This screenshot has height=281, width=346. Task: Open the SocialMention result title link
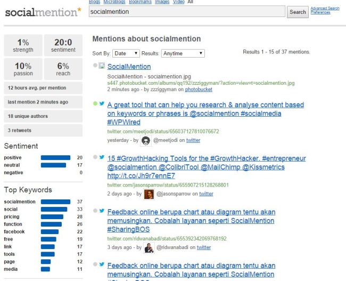point(129,67)
